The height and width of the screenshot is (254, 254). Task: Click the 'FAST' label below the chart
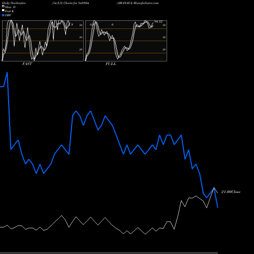pos(27,64)
